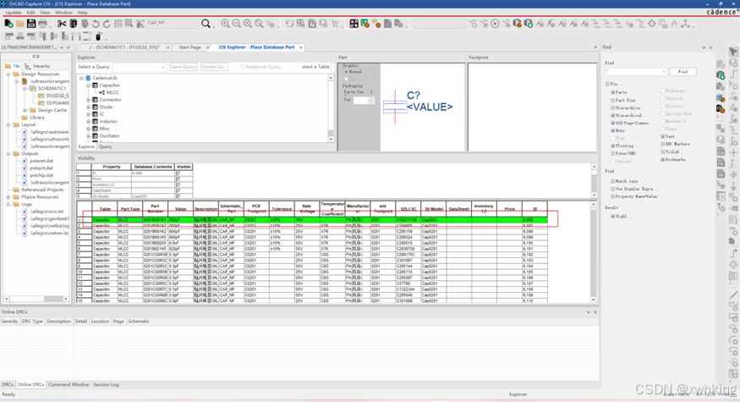Save the design with the floppy icon
This screenshot has width=740, height=402.
click(x=31, y=23)
